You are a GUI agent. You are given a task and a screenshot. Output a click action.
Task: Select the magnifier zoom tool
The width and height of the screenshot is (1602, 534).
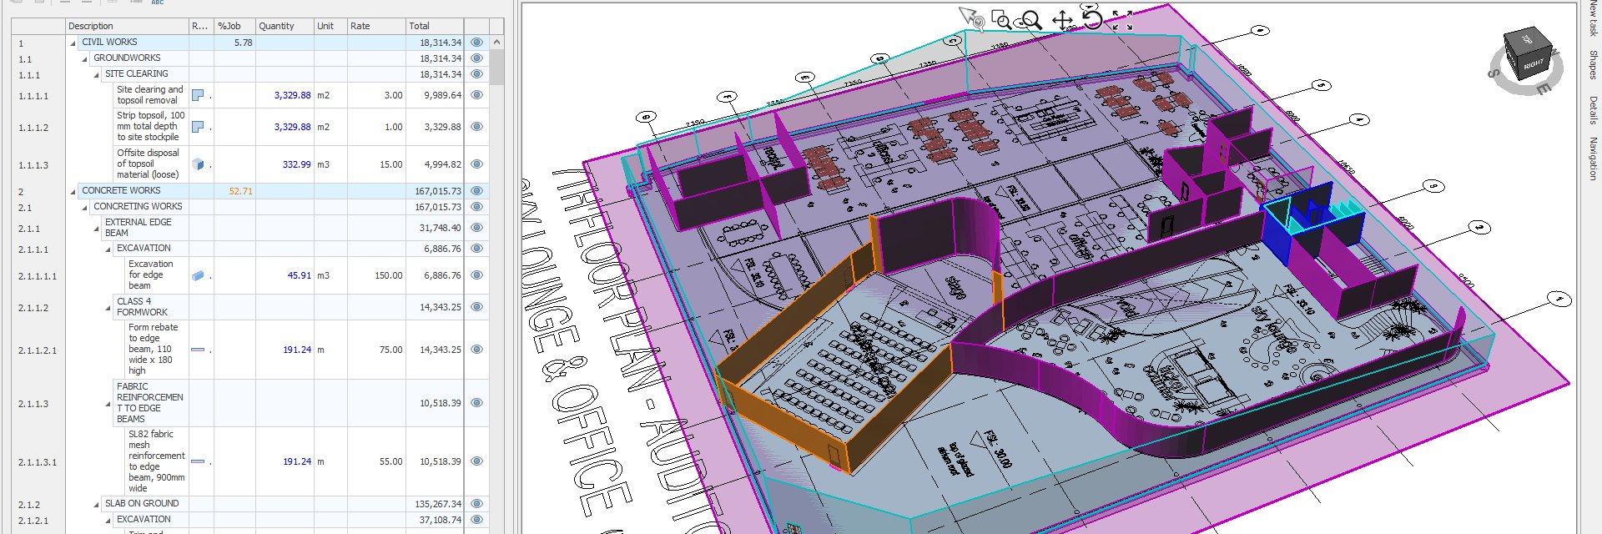coord(1031,20)
